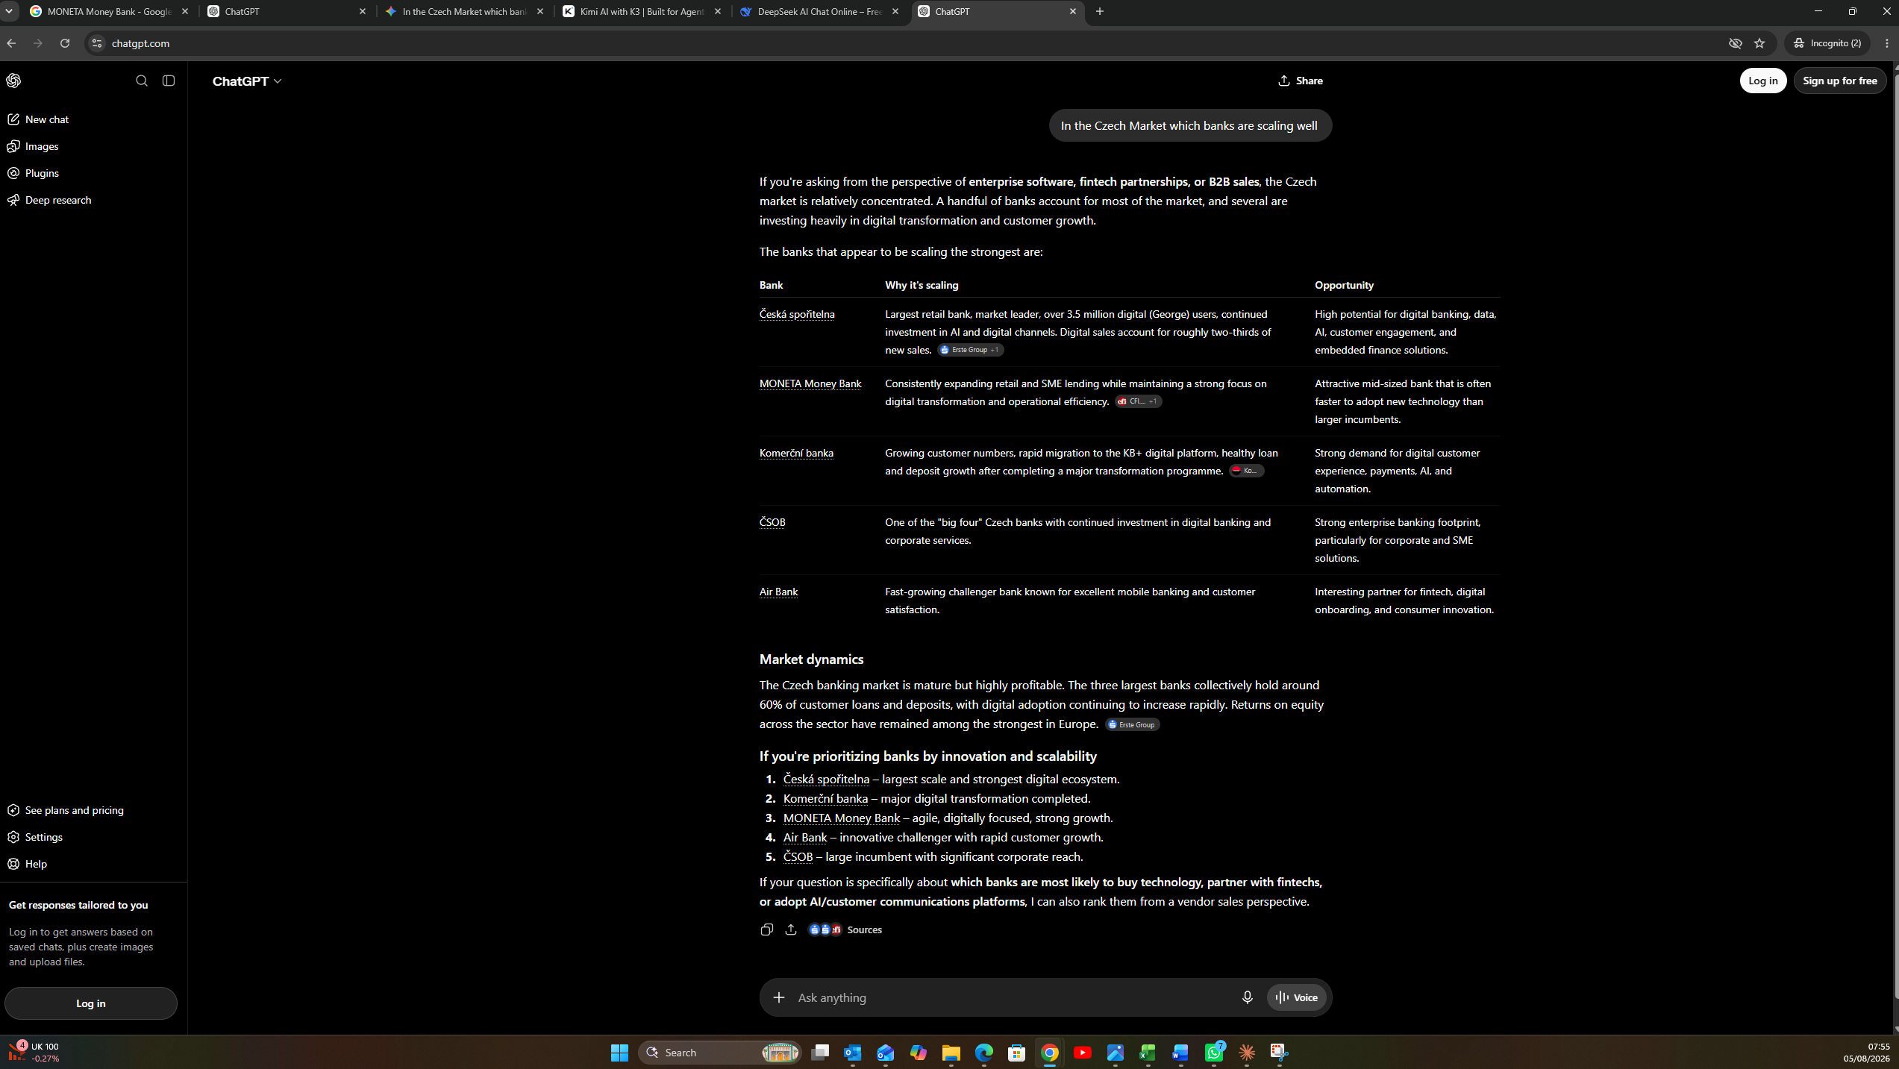
Task: Copy the response with the copy icon
Action: click(x=766, y=930)
